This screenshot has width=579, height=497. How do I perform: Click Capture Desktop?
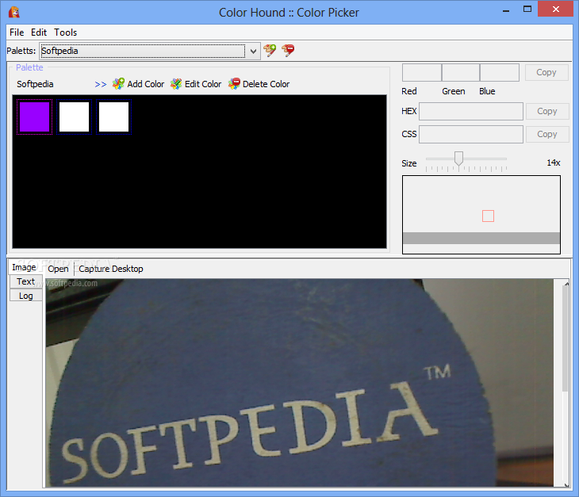click(111, 269)
